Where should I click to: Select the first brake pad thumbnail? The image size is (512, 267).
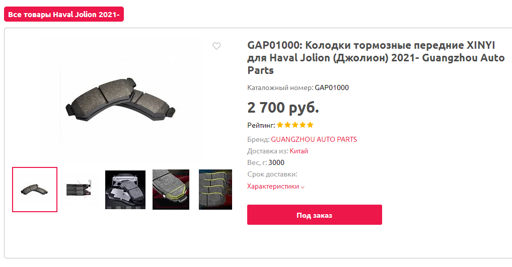pos(35,190)
